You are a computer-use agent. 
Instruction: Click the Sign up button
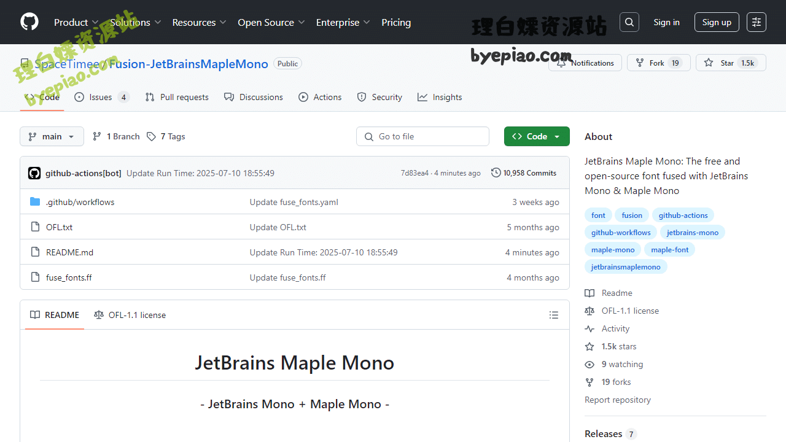[717, 22]
